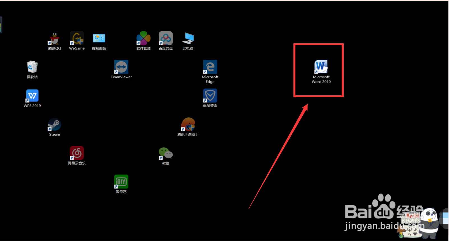The image size is (449, 241).
Task: Click the "WPS 2019" label text
Action: click(x=32, y=106)
